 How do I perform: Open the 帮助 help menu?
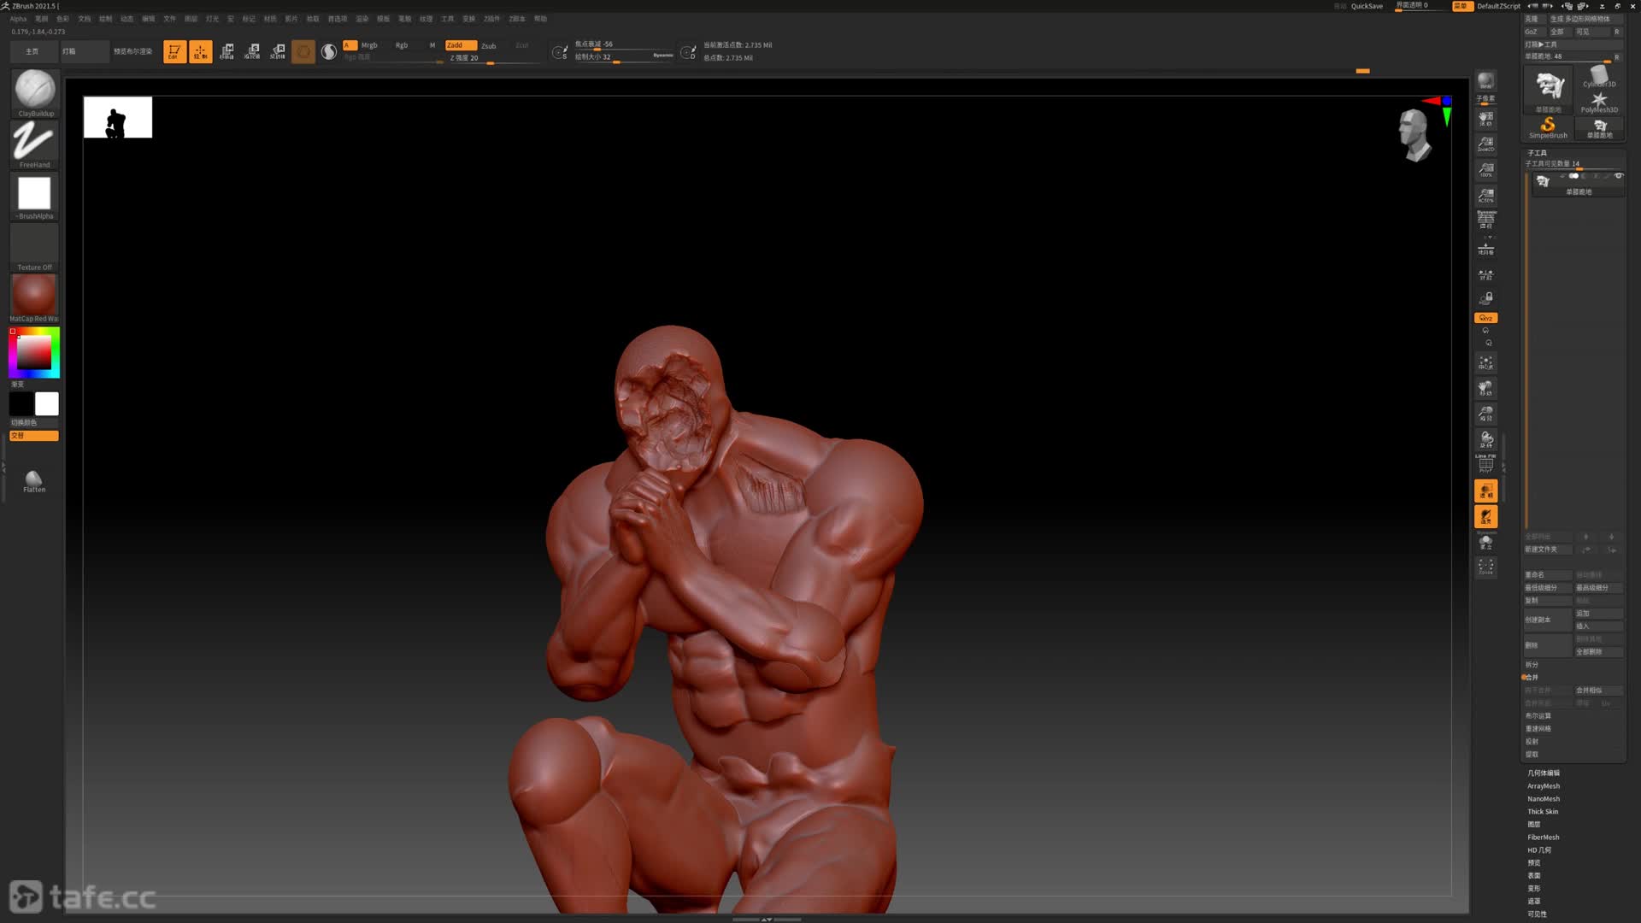[540, 19]
